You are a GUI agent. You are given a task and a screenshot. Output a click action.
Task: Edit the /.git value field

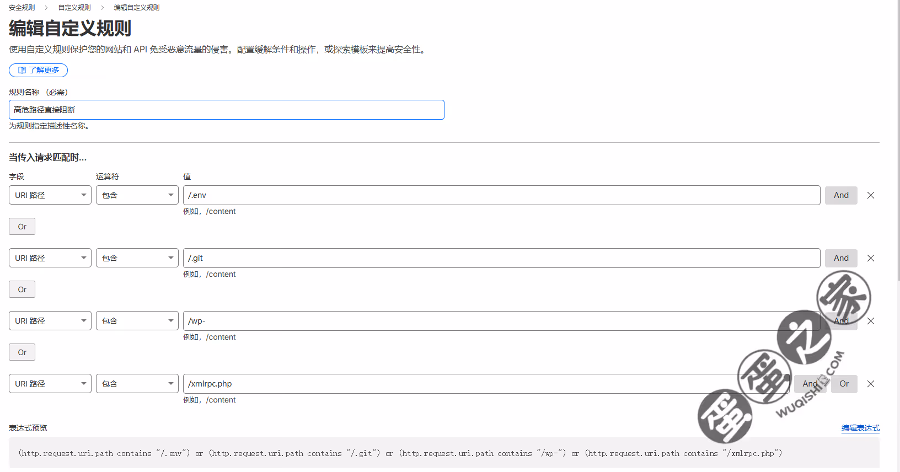point(502,258)
